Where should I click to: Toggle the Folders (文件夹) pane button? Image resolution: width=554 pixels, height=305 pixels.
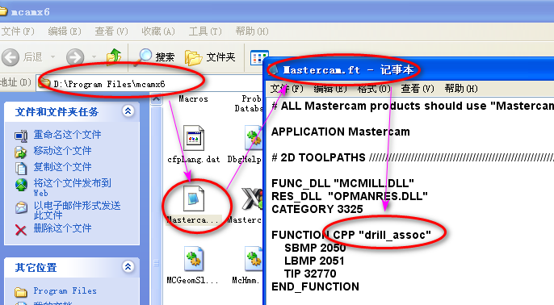(x=210, y=56)
